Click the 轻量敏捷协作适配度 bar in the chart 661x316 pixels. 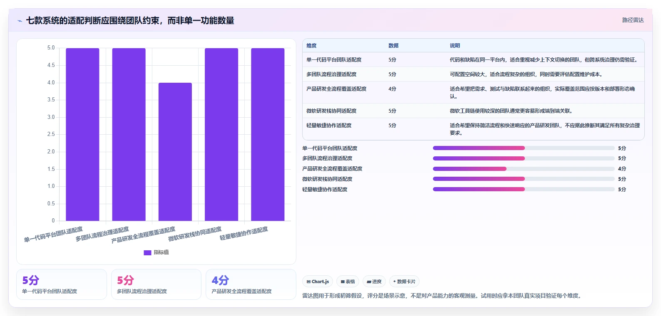click(x=268, y=134)
